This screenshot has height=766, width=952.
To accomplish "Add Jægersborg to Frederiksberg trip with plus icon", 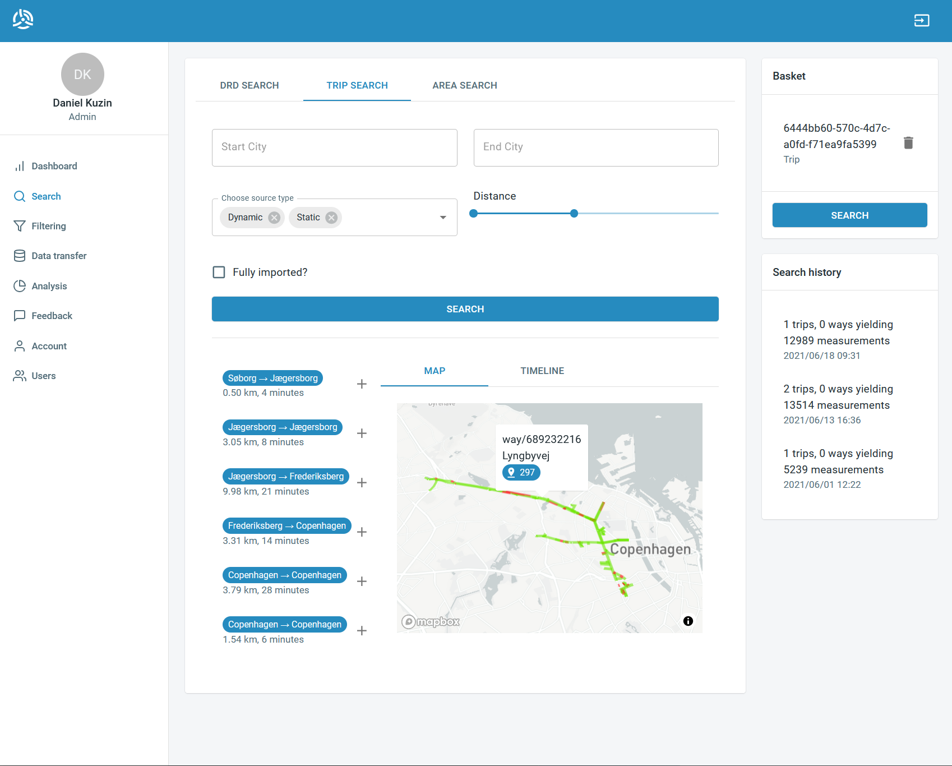I will click(362, 483).
